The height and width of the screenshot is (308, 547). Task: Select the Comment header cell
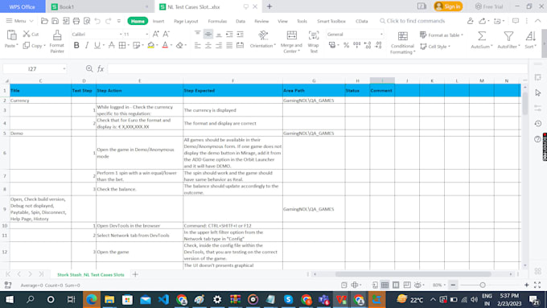point(382,90)
